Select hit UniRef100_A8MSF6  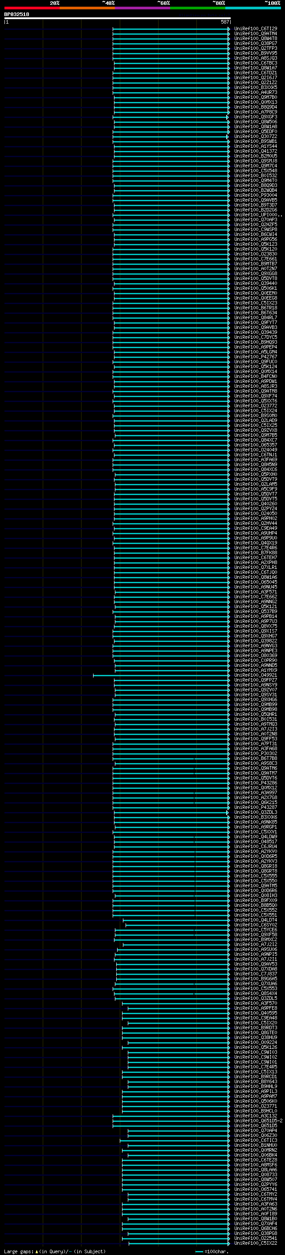[255, 1165]
